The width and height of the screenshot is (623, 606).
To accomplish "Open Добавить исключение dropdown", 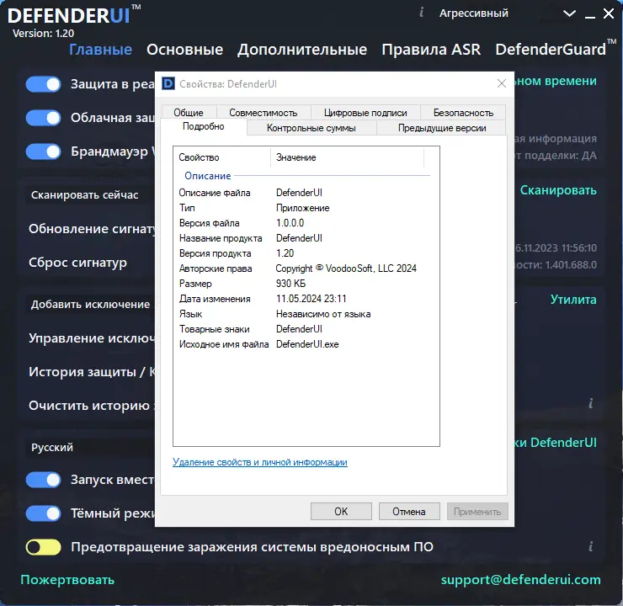I will click(91, 305).
